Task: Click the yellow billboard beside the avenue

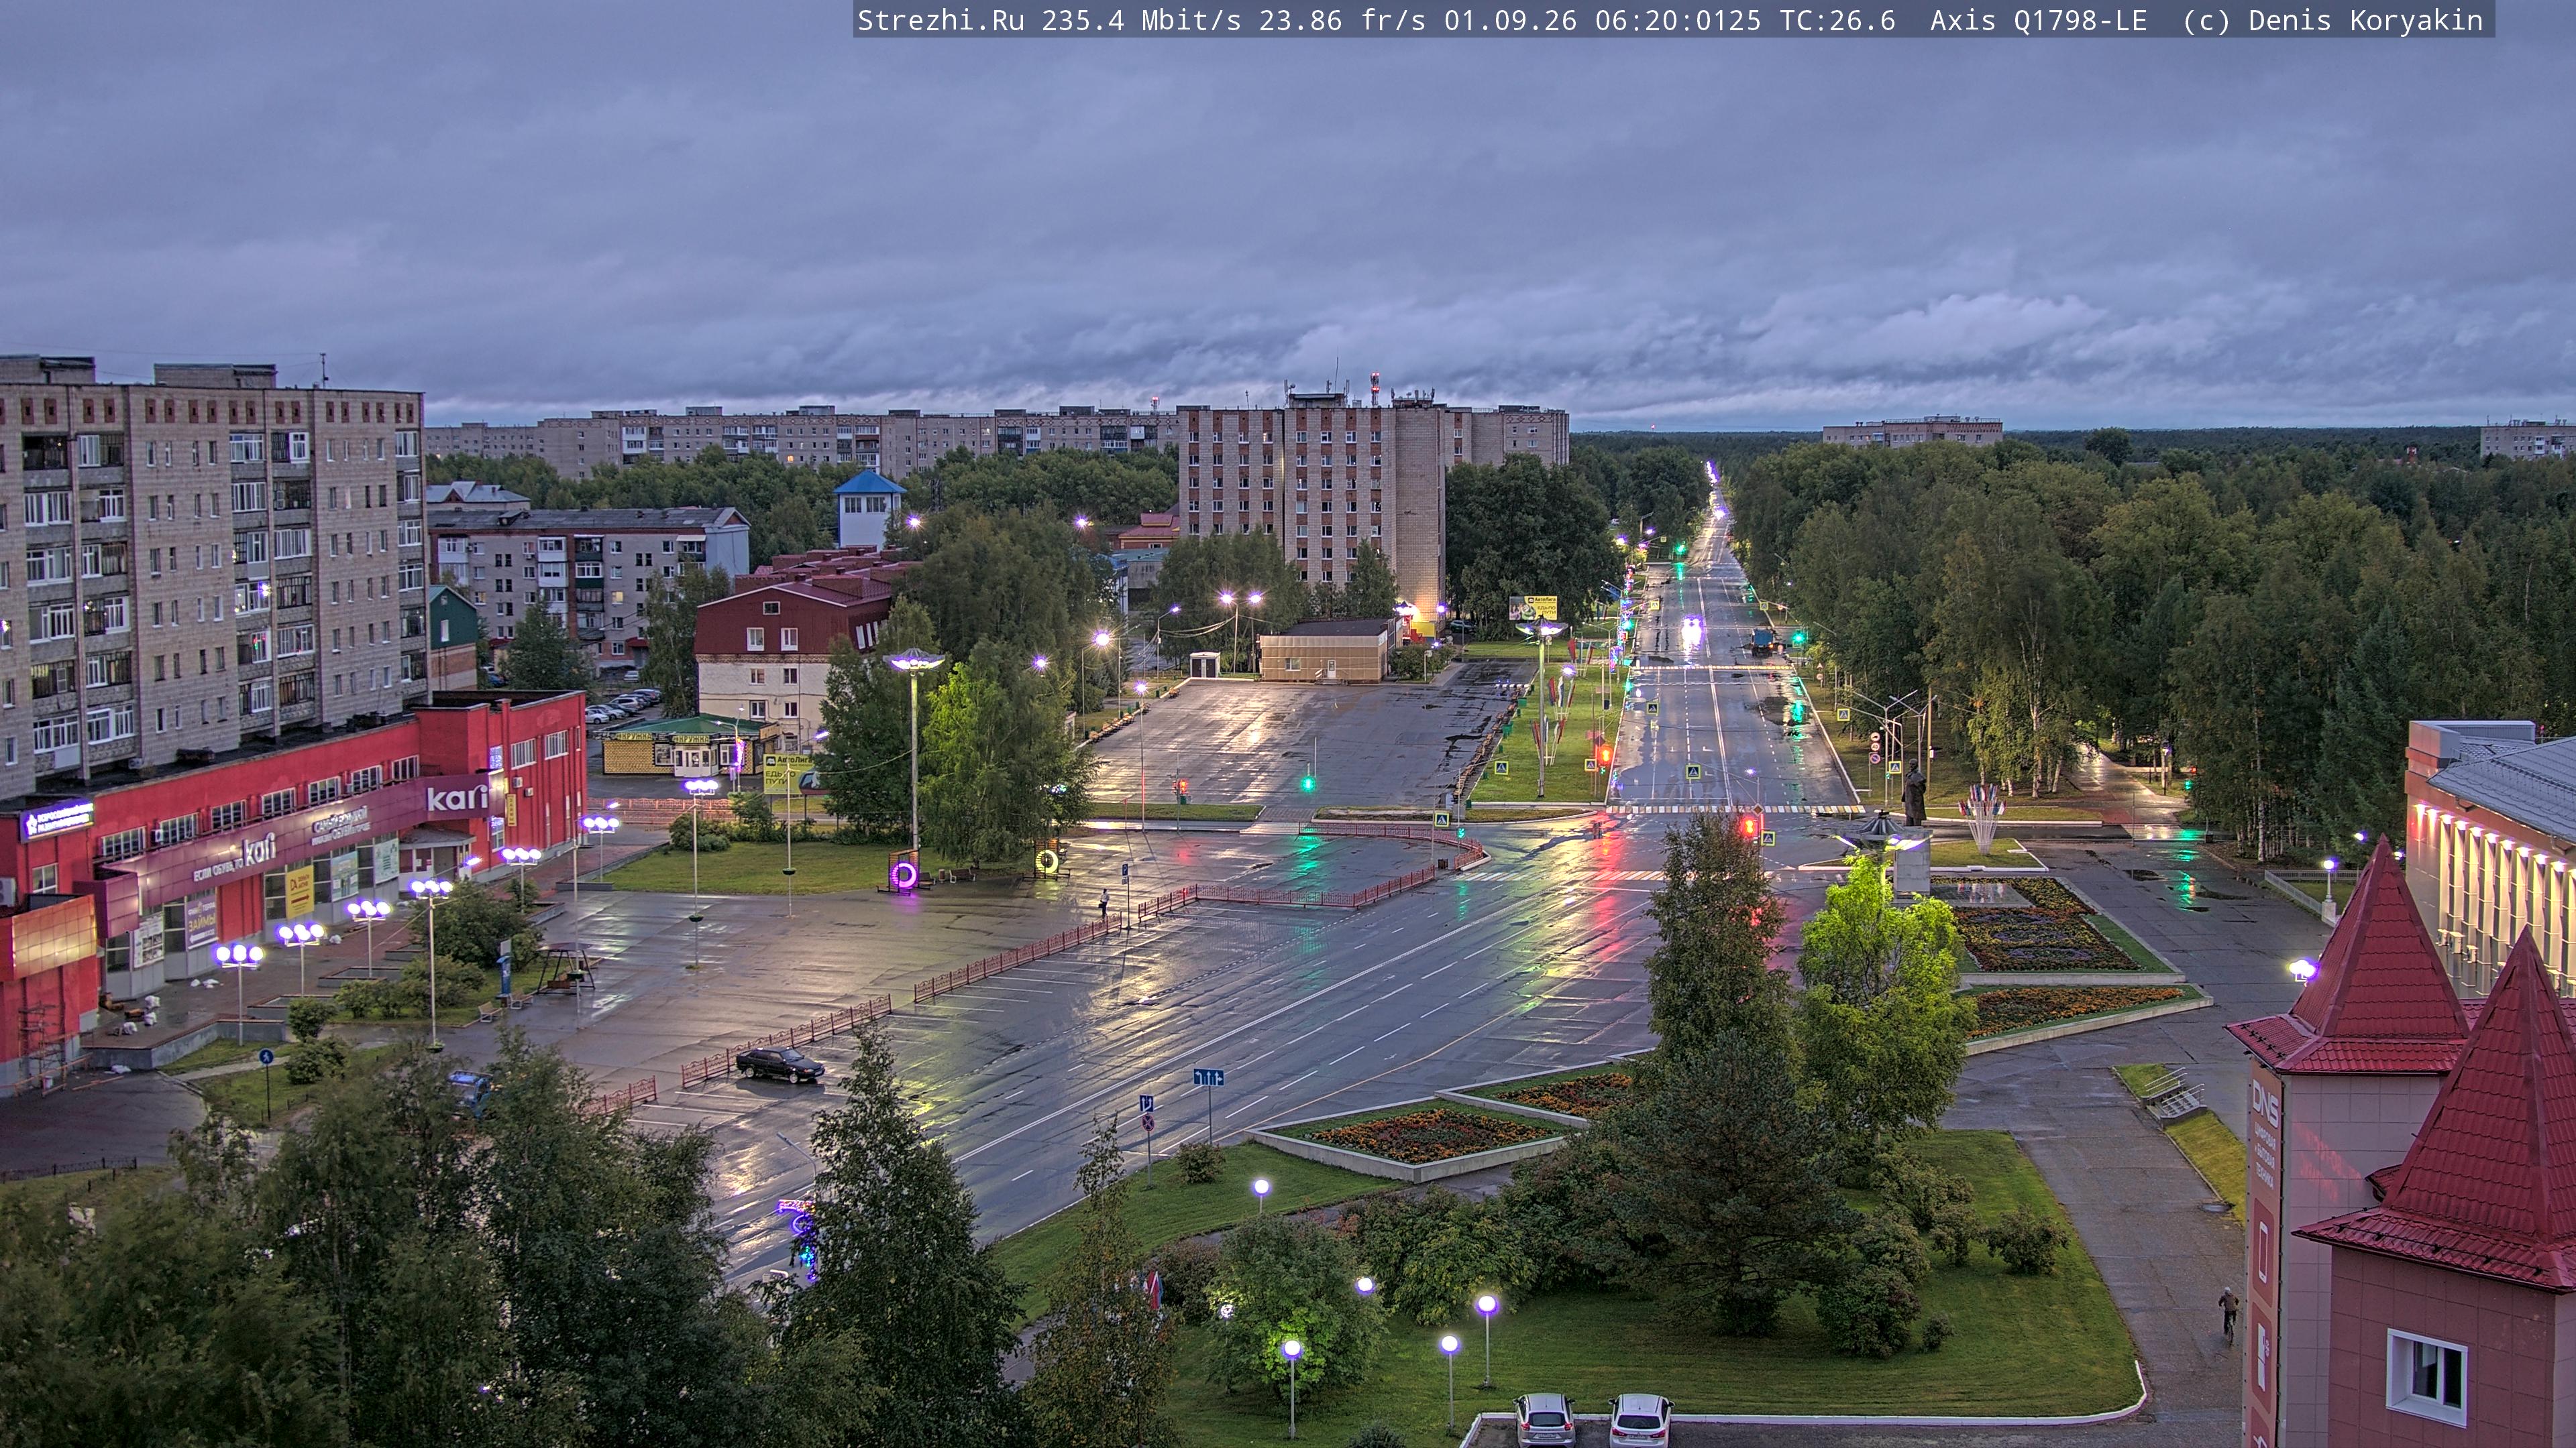Action: (1533, 607)
